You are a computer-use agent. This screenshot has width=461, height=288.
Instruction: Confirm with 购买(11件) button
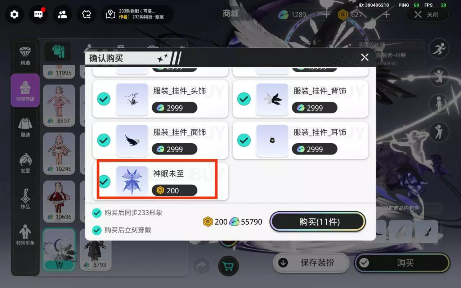click(318, 221)
